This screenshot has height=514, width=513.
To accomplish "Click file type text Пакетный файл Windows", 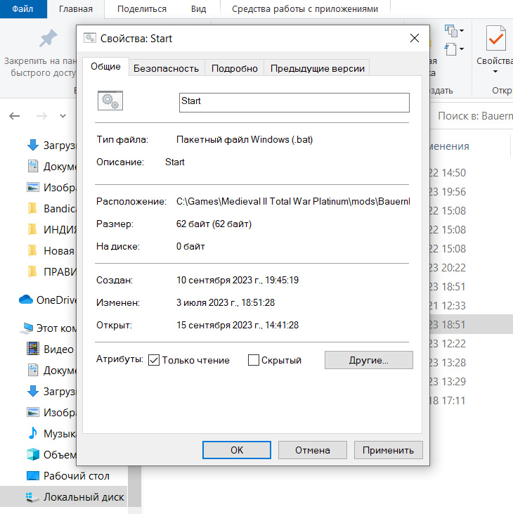I will (245, 140).
